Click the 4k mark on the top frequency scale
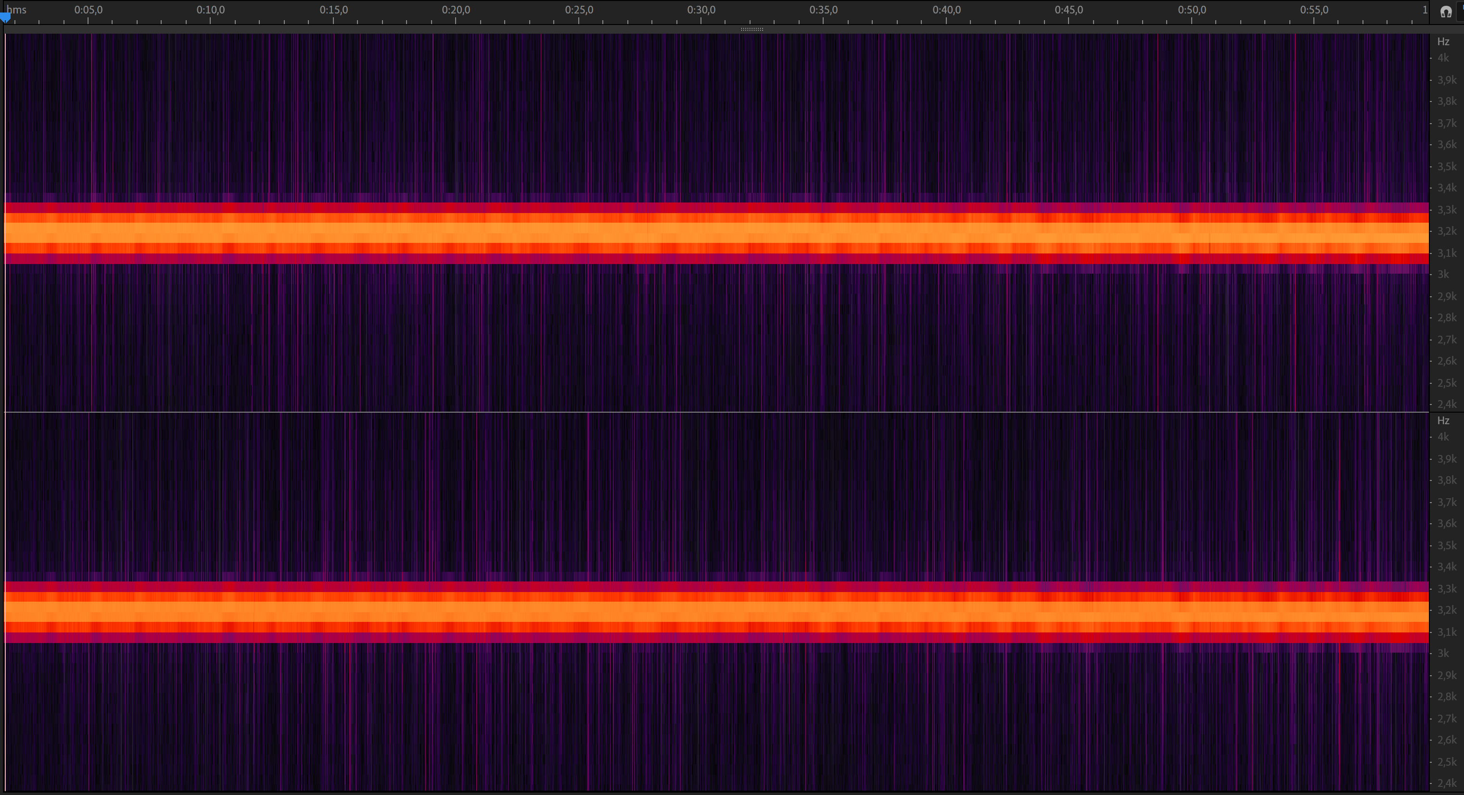 point(1443,58)
